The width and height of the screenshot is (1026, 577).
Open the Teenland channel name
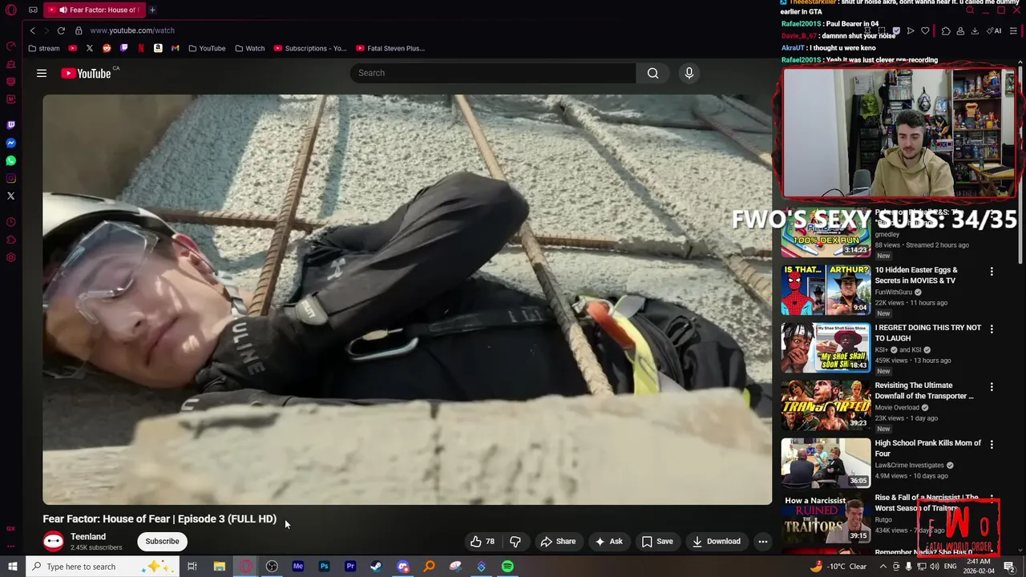[x=88, y=537]
